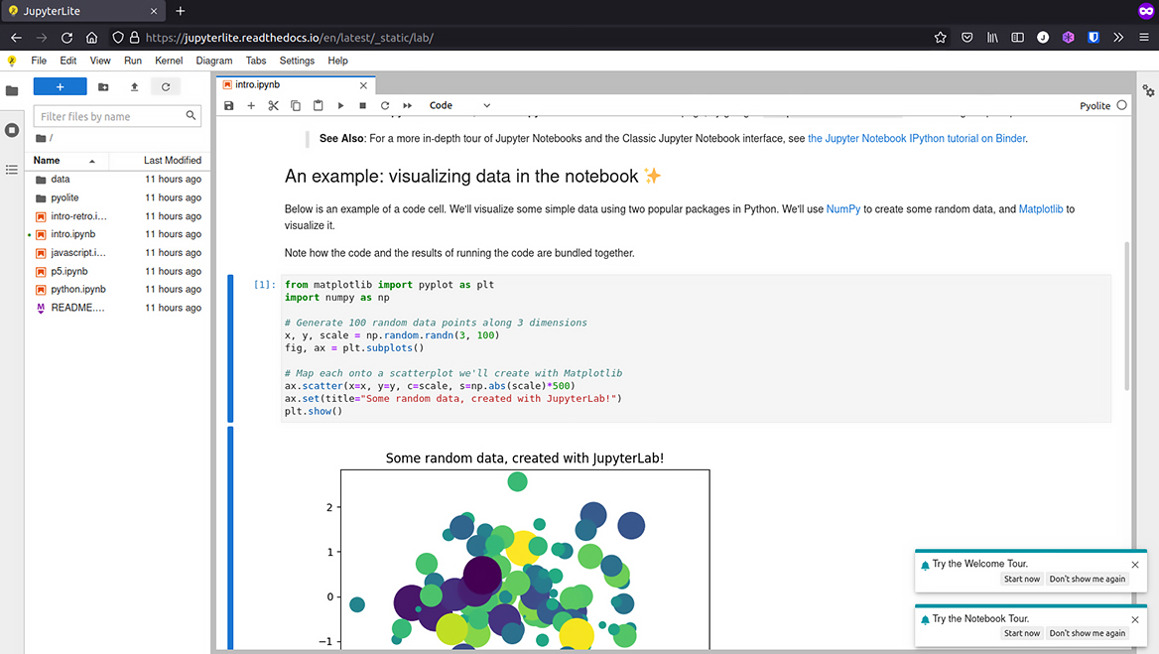Viewport: 1159px width, 654px height.
Task: Select the README markdown file
Action: [x=117, y=308]
